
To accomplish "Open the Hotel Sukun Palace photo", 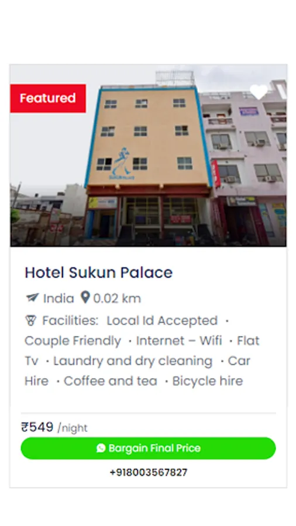I will [x=149, y=155].
